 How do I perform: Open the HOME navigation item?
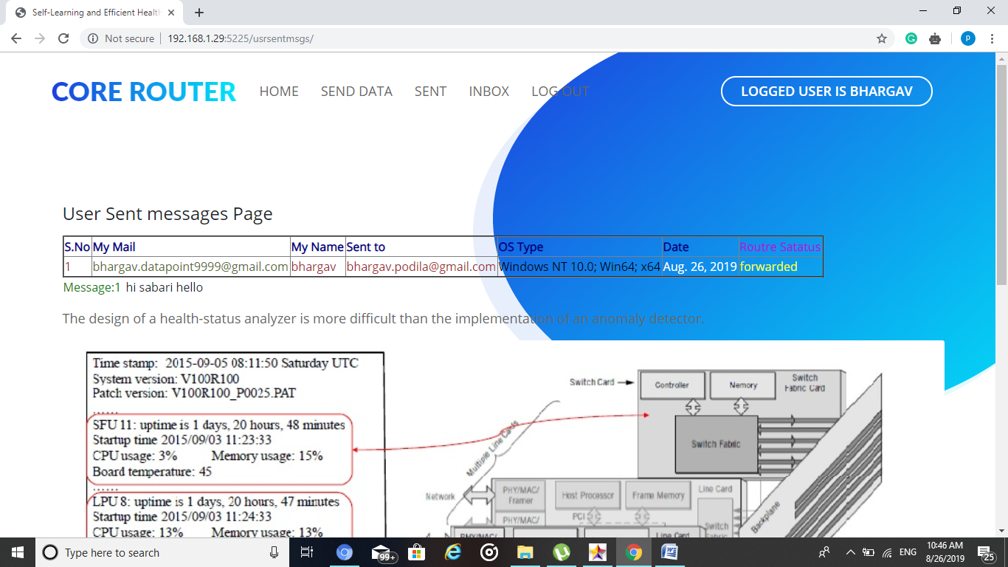(x=279, y=92)
